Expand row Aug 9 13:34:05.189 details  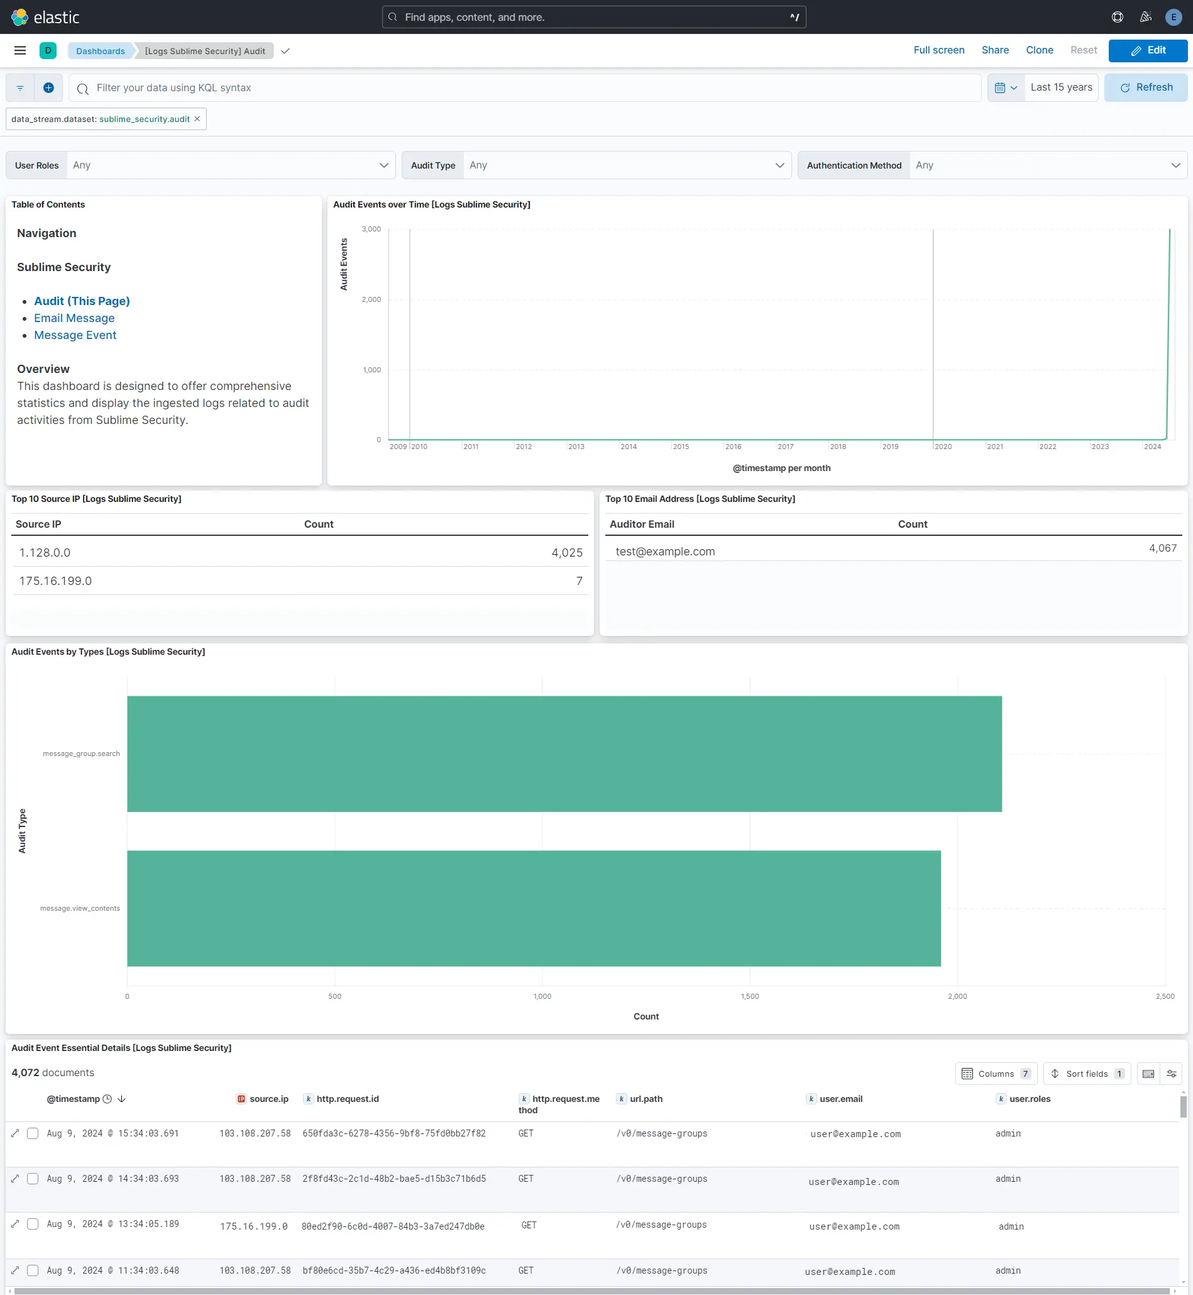click(15, 1224)
